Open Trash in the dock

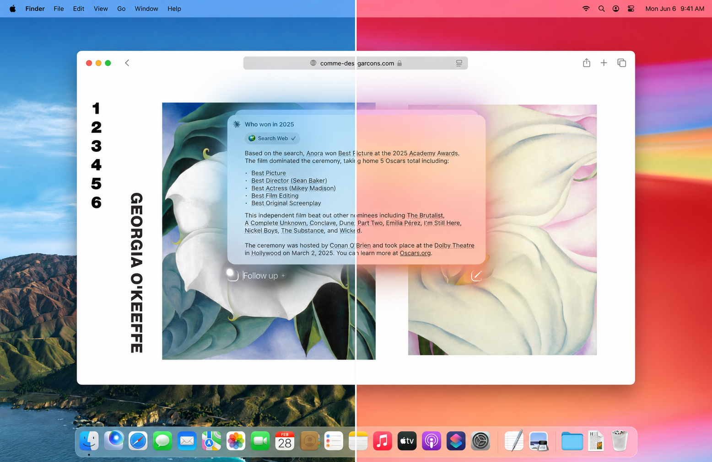click(620, 441)
